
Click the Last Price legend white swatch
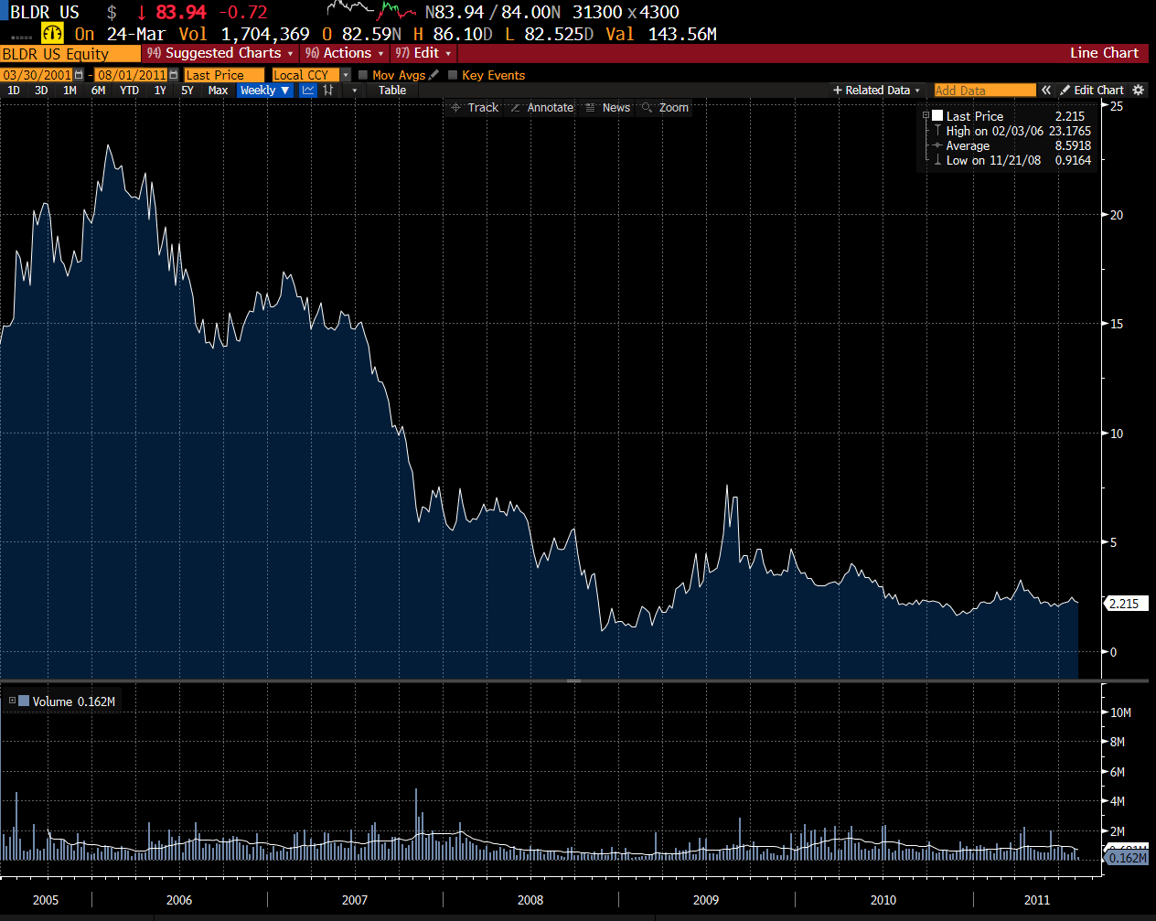pos(937,116)
